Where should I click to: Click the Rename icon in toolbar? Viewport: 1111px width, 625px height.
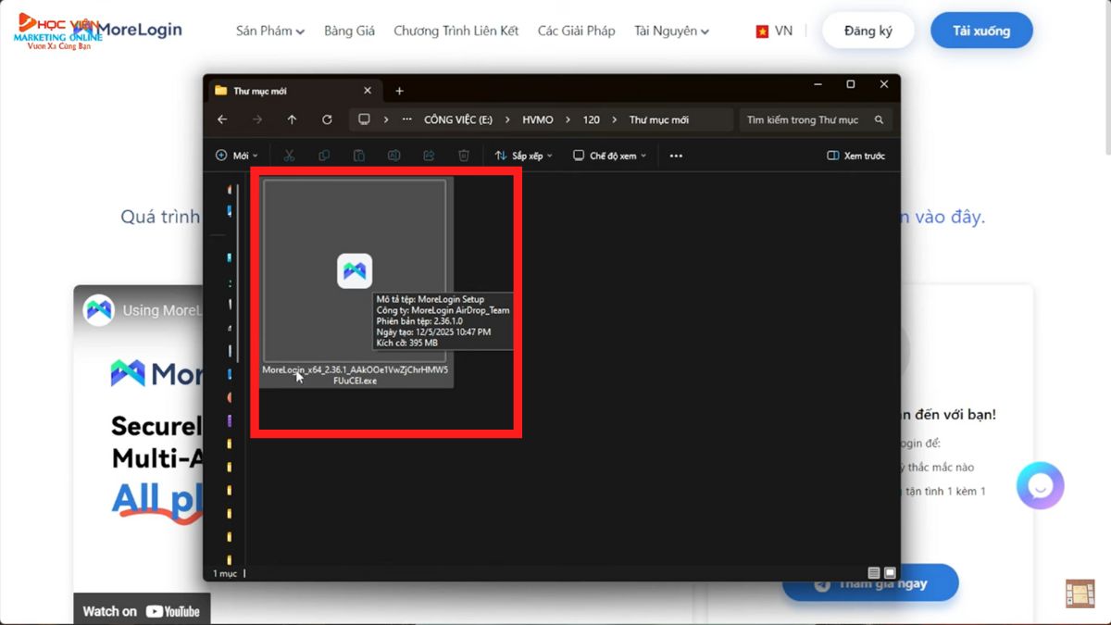point(393,156)
